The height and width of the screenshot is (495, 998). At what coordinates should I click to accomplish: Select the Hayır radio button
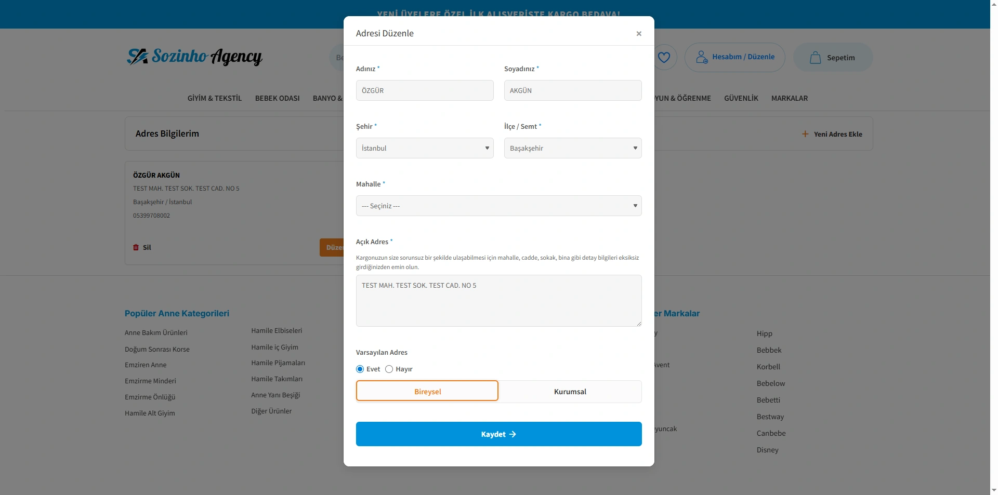389,369
